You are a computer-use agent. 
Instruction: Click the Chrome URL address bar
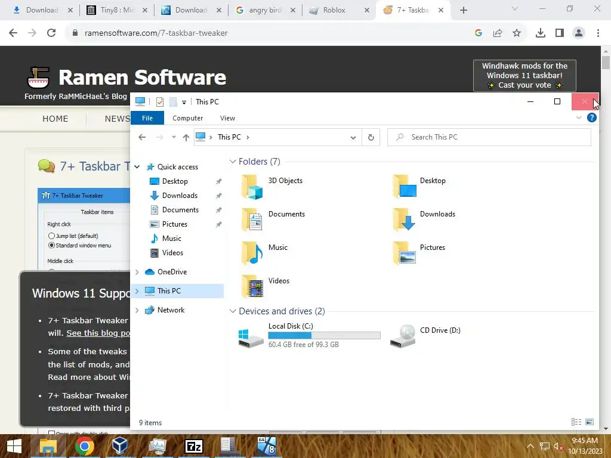pos(273,33)
